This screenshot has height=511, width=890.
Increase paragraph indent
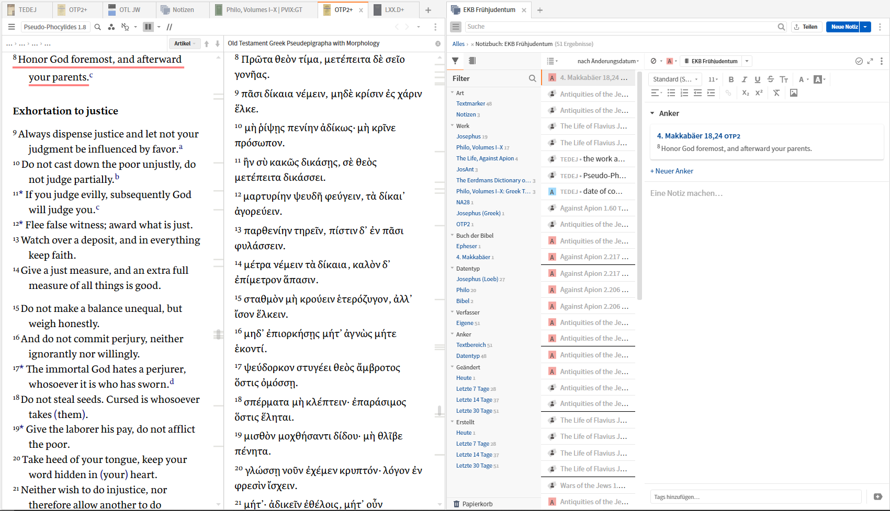(x=711, y=93)
